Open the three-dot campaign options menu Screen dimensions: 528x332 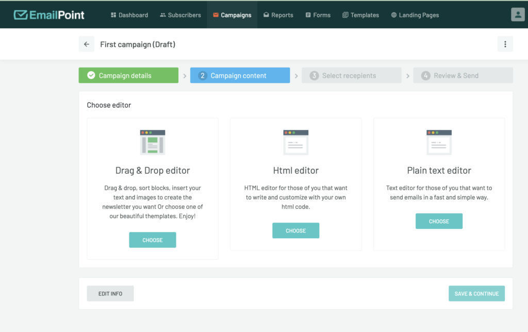[x=505, y=44]
